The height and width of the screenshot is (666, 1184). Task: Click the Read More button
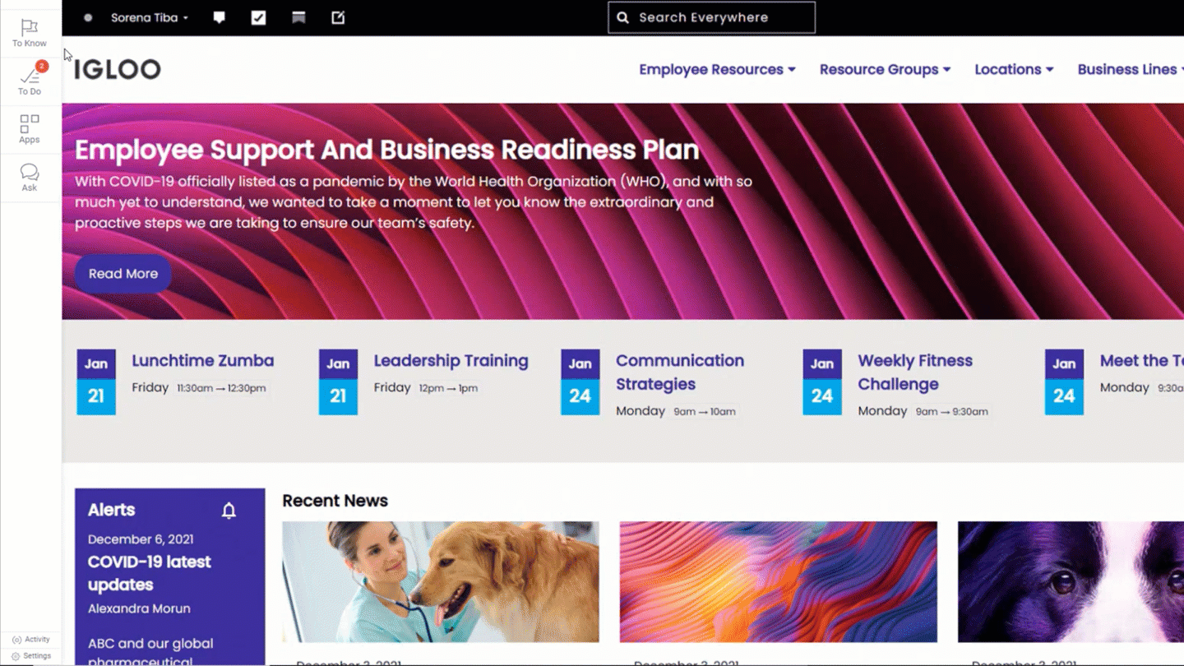tap(123, 274)
